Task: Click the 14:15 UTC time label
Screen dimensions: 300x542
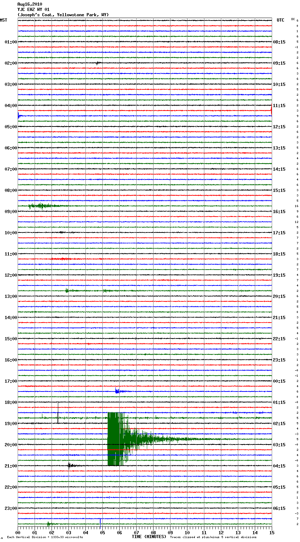Action: tap(279, 169)
